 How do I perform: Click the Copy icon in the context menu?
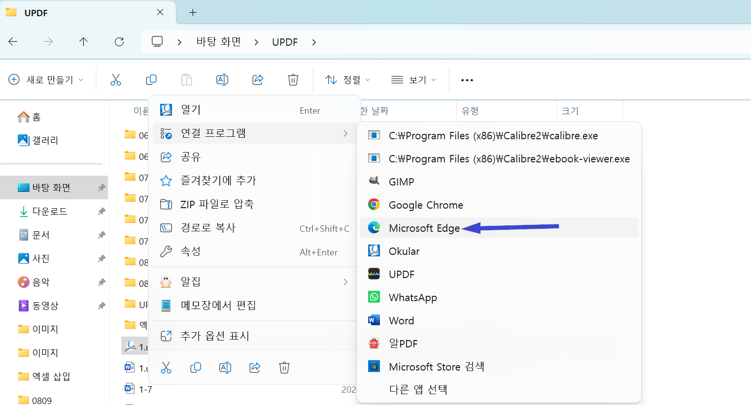tap(196, 368)
